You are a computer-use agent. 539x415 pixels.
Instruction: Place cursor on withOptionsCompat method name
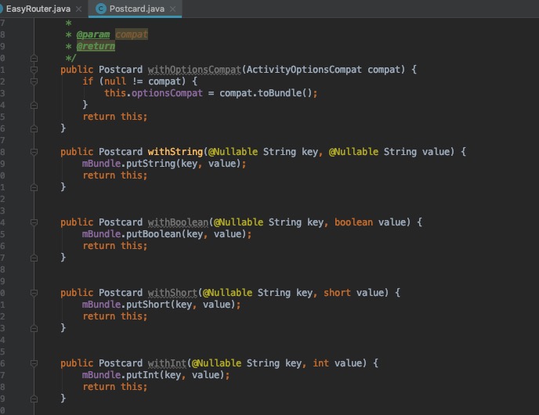pos(194,70)
